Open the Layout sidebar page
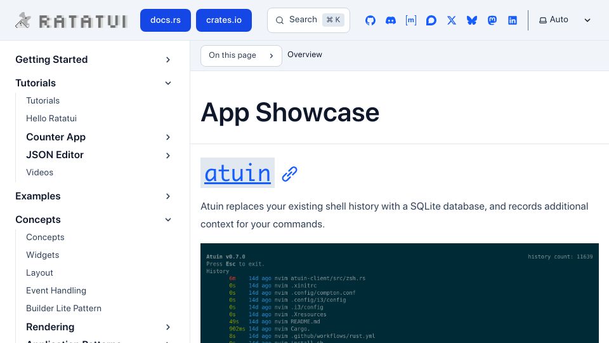 (39, 273)
